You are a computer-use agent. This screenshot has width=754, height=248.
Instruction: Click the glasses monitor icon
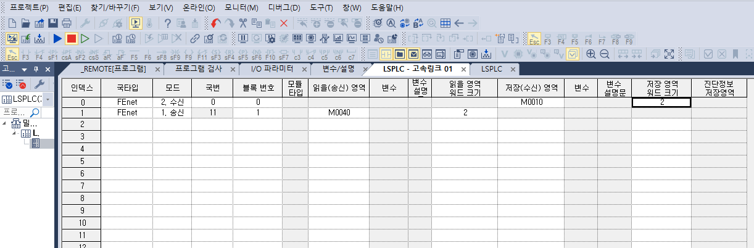point(427,54)
